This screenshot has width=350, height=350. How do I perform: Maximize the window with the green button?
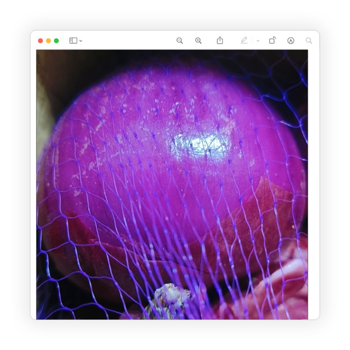coord(57,41)
